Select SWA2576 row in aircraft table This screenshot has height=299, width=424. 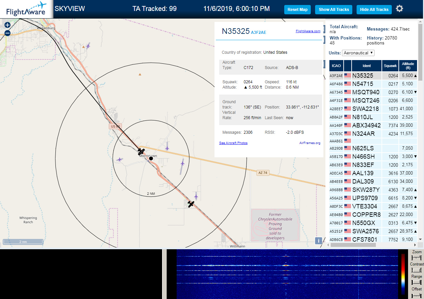click(373, 231)
